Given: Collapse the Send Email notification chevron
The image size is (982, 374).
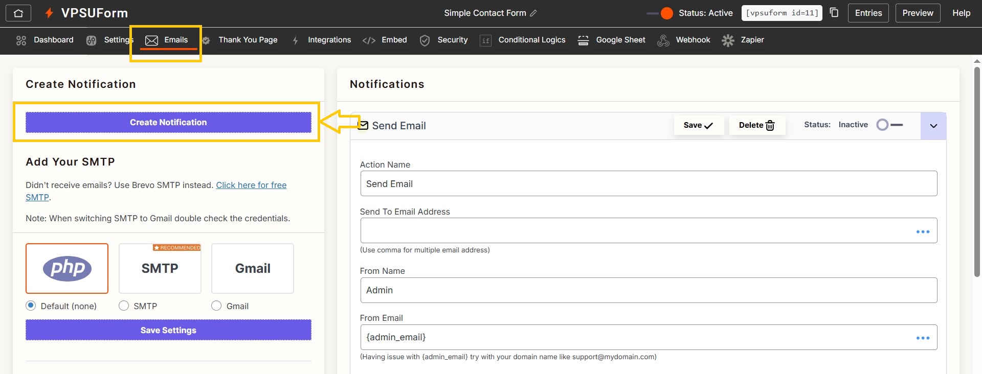Looking at the screenshot, I should click(933, 126).
